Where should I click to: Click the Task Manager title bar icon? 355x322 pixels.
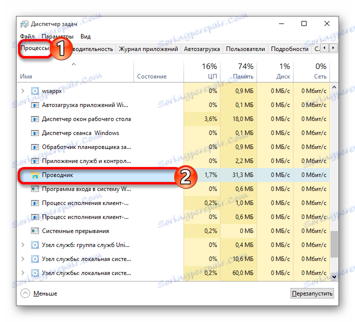(x=24, y=24)
